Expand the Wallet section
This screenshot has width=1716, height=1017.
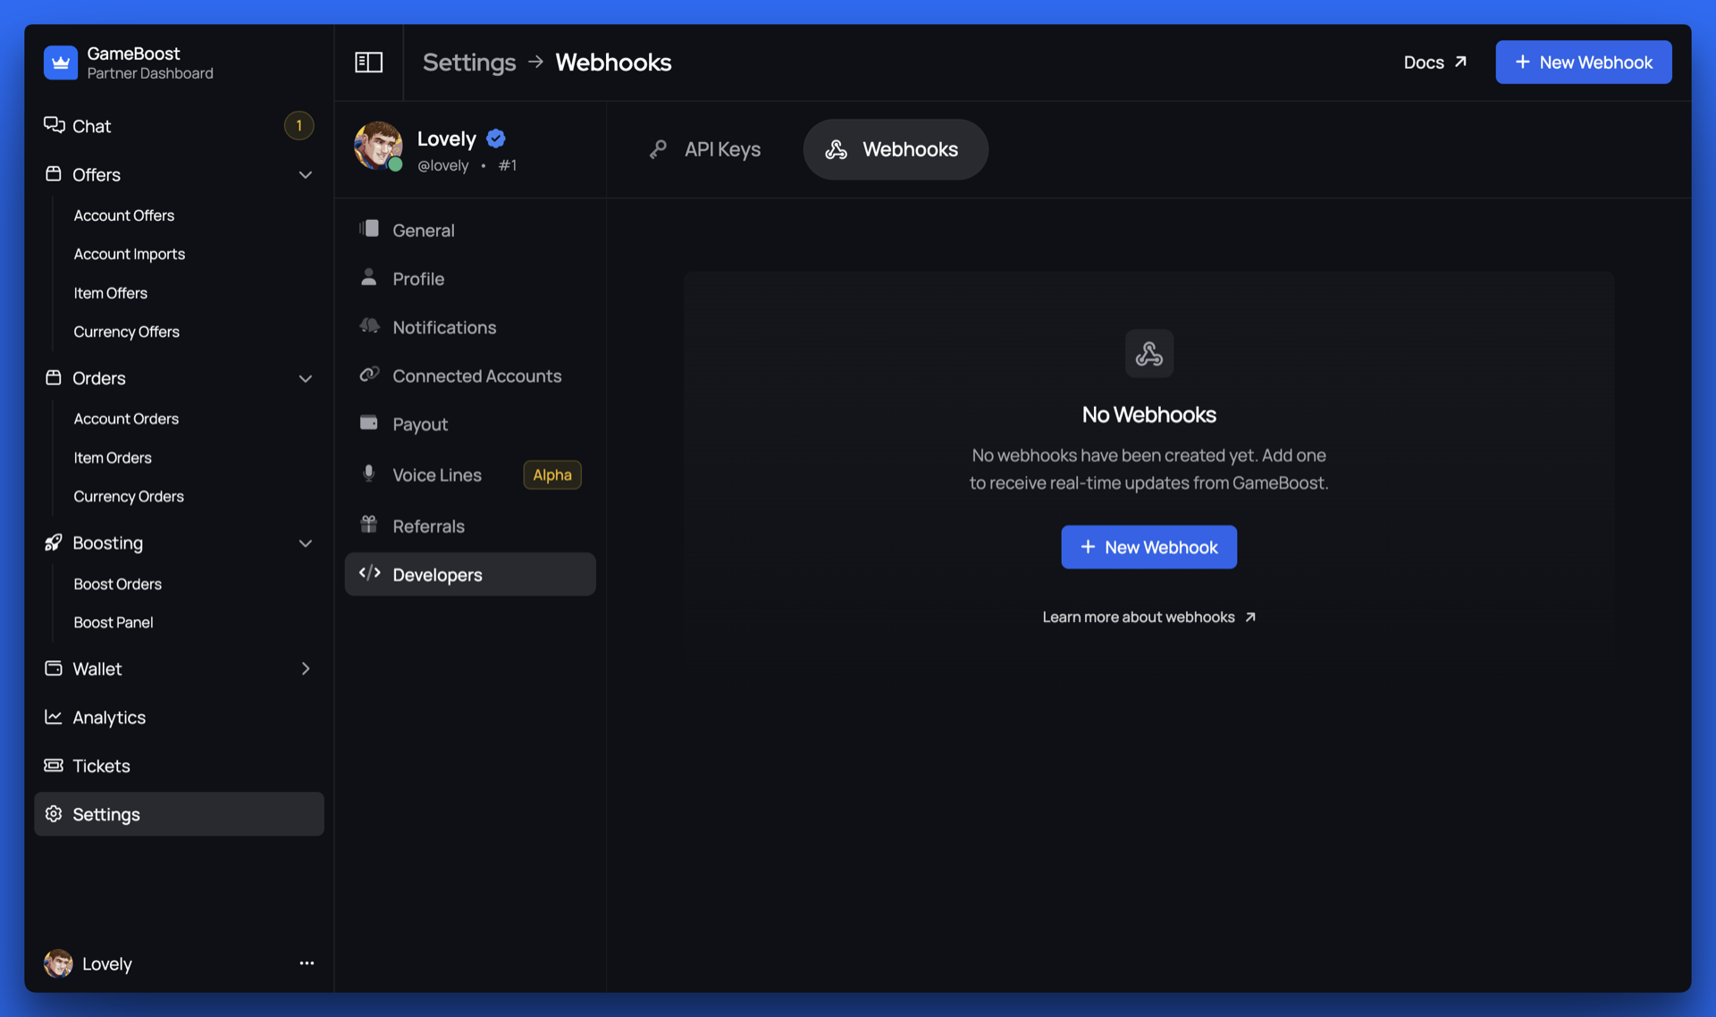305,669
